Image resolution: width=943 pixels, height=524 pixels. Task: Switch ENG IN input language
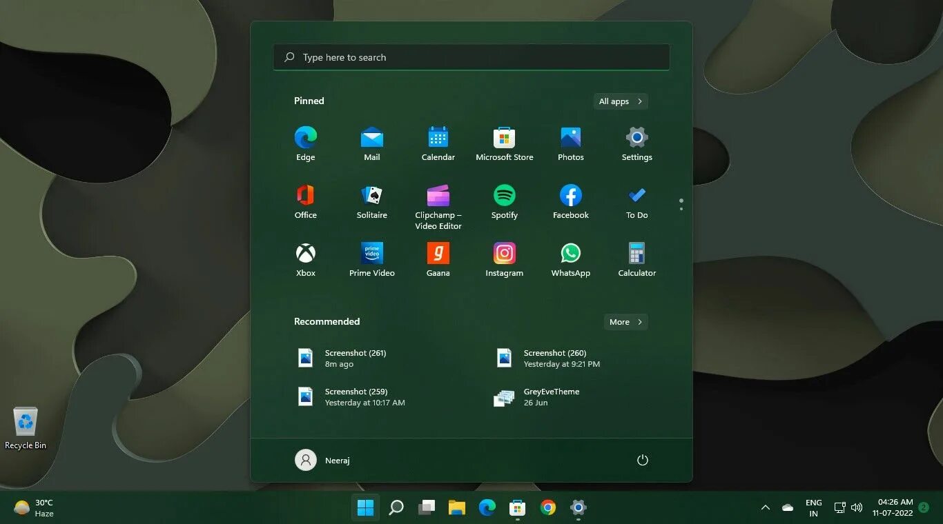814,508
